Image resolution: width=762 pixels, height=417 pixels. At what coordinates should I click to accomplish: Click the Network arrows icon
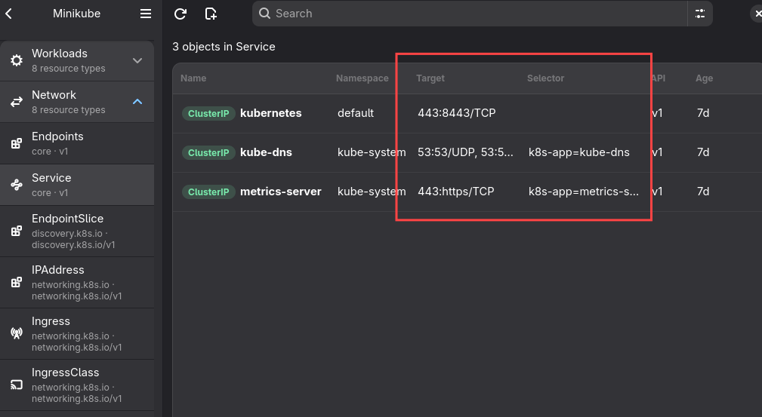[17, 102]
